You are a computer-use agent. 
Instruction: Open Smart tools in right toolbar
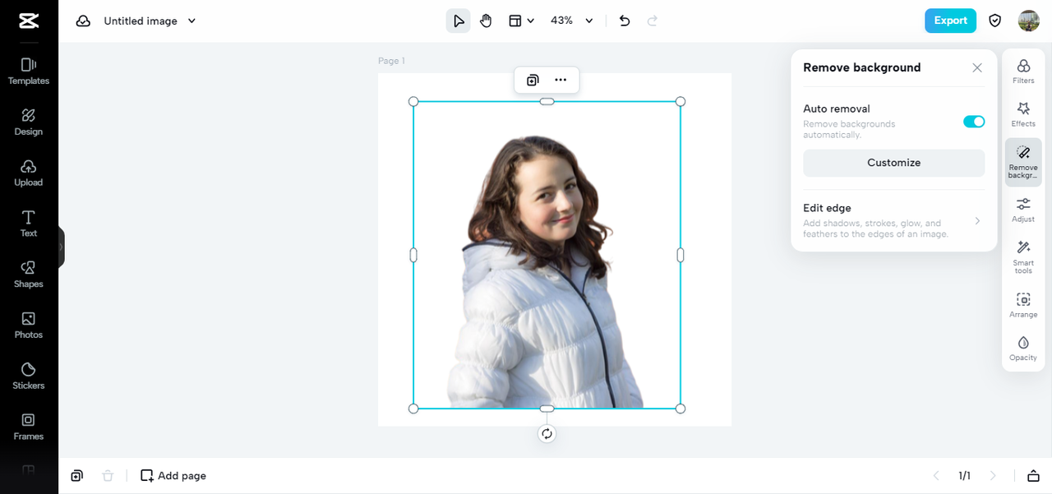(x=1023, y=256)
